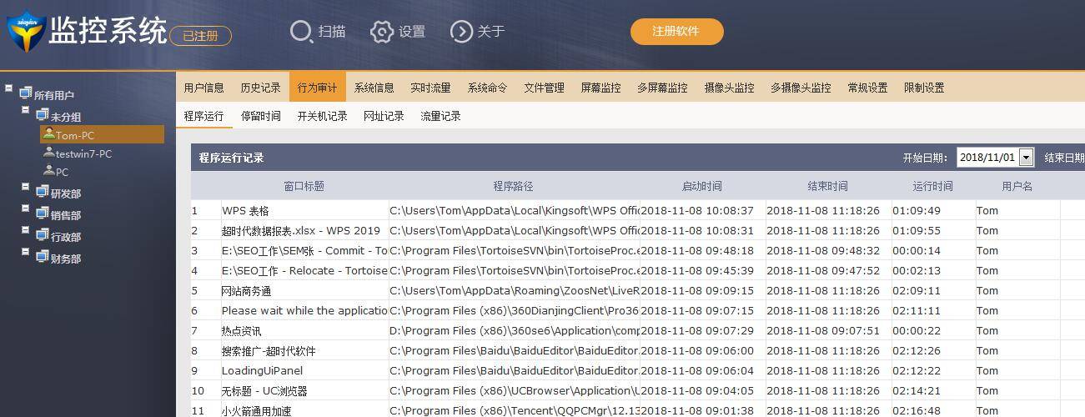Select the 程序运行 sub-tab

[204, 116]
